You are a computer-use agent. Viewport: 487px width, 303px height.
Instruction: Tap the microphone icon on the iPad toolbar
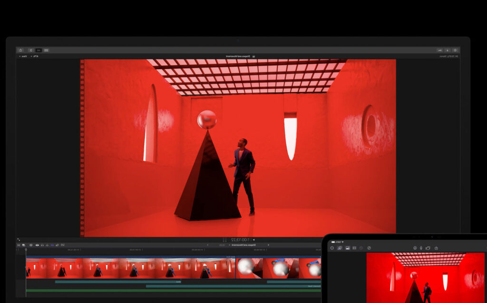(x=421, y=247)
